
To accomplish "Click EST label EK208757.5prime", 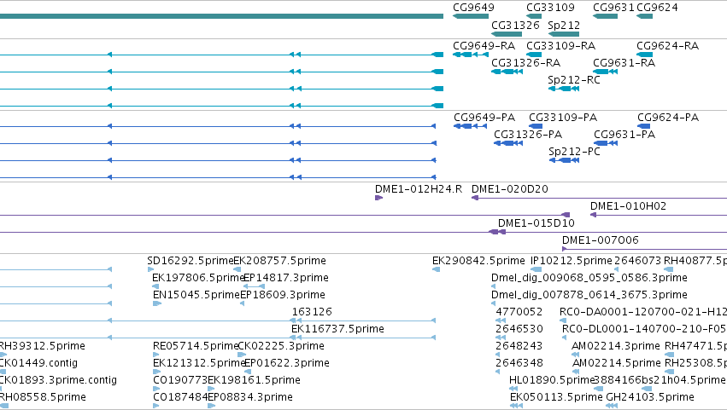I will click(x=279, y=261).
